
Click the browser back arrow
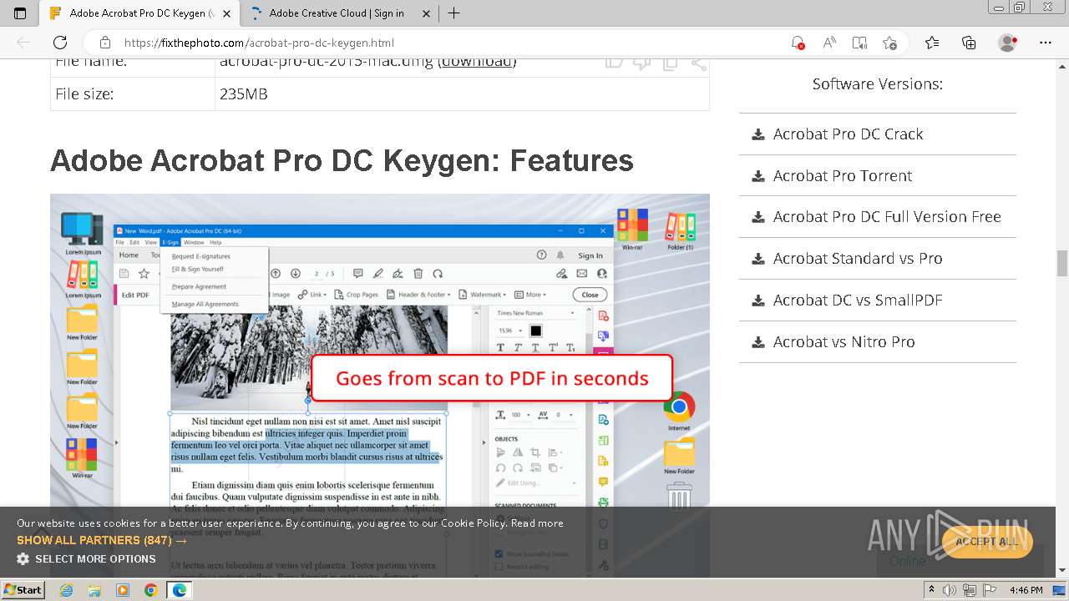coord(23,43)
